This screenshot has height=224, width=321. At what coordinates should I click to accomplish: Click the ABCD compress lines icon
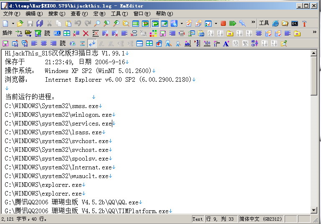pyautogui.click(x=255, y=43)
